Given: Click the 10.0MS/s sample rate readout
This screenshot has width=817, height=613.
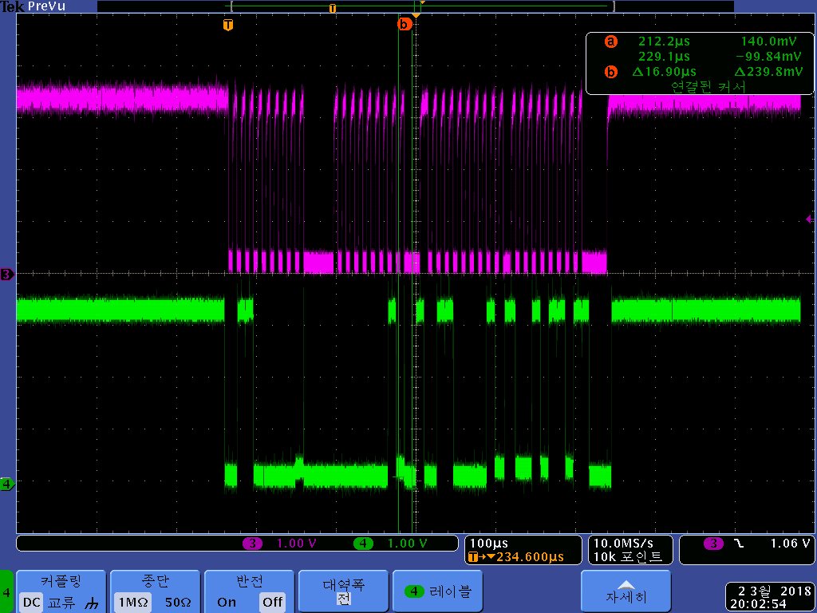Looking at the screenshot, I should [623, 544].
